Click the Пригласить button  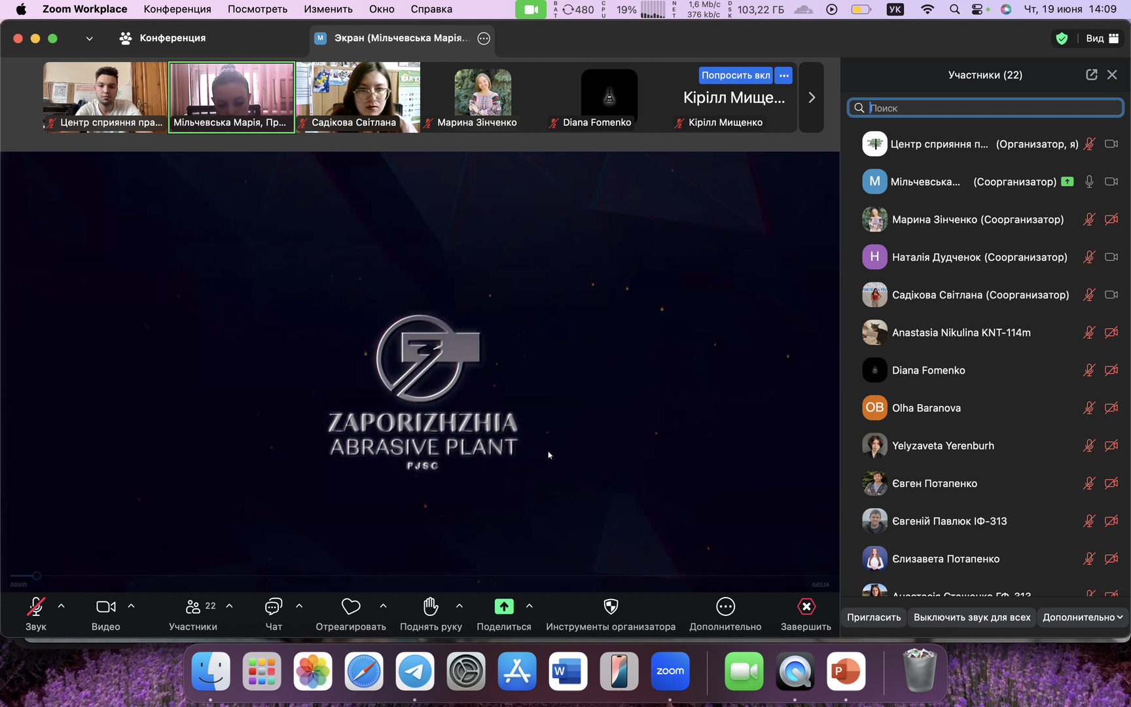click(x=874, y=617)
